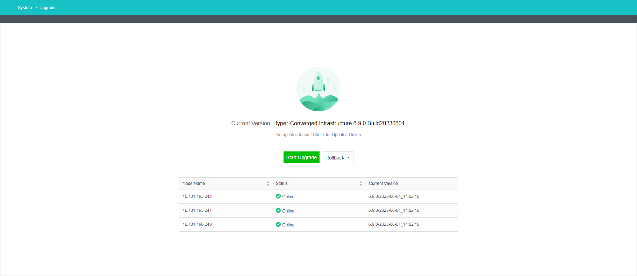The image size is (637, 276).
Task: Click green Online check icon for 10.131.196.240
Action: pyautogui.click(x=278, y=224)
